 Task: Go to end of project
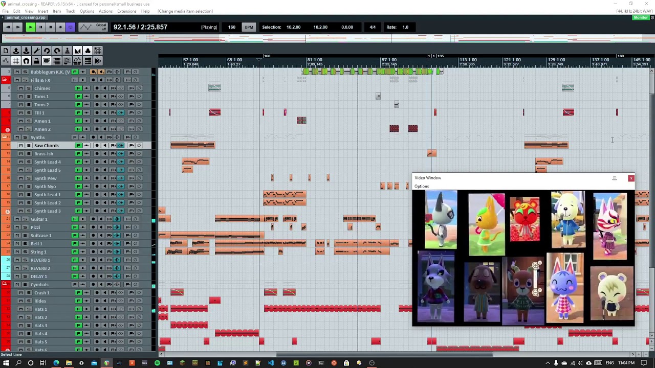(x=18, y=27)
